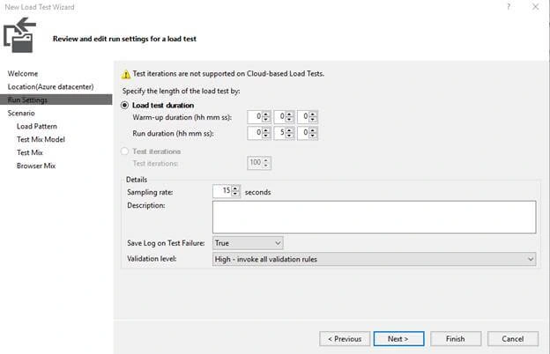550x354 pixels.
Task: Click the warm-up duration minutes field
Action: pos(280,117)
